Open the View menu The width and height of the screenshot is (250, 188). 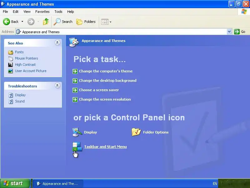27,12
